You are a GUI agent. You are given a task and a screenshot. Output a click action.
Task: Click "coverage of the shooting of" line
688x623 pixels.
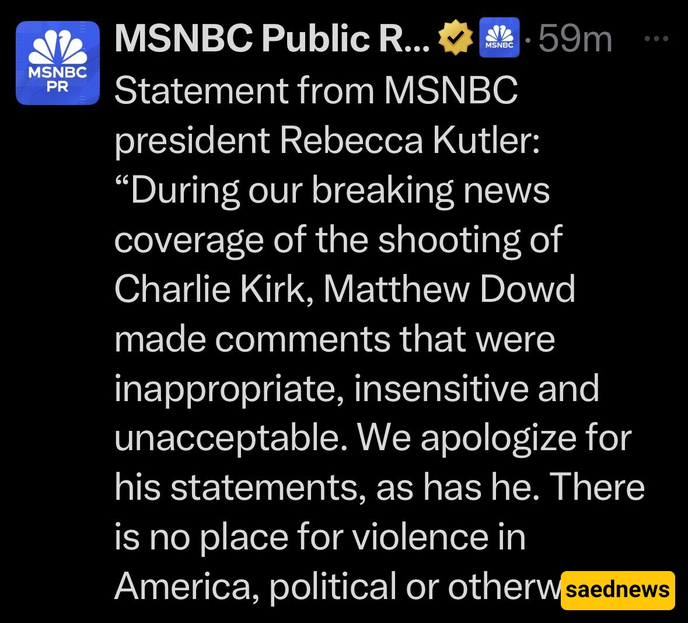point(338,241)
